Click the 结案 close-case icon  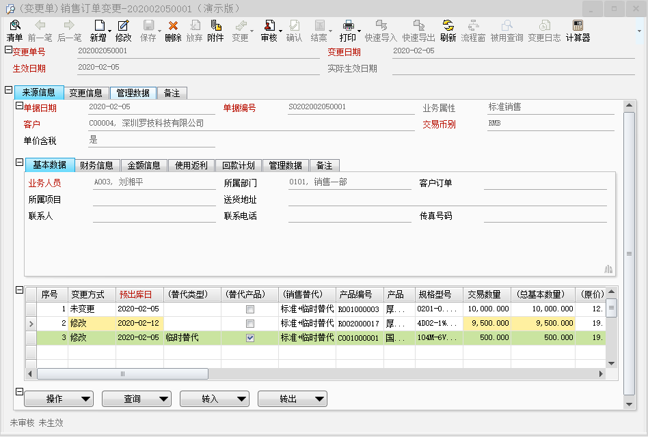pos(319,31)
